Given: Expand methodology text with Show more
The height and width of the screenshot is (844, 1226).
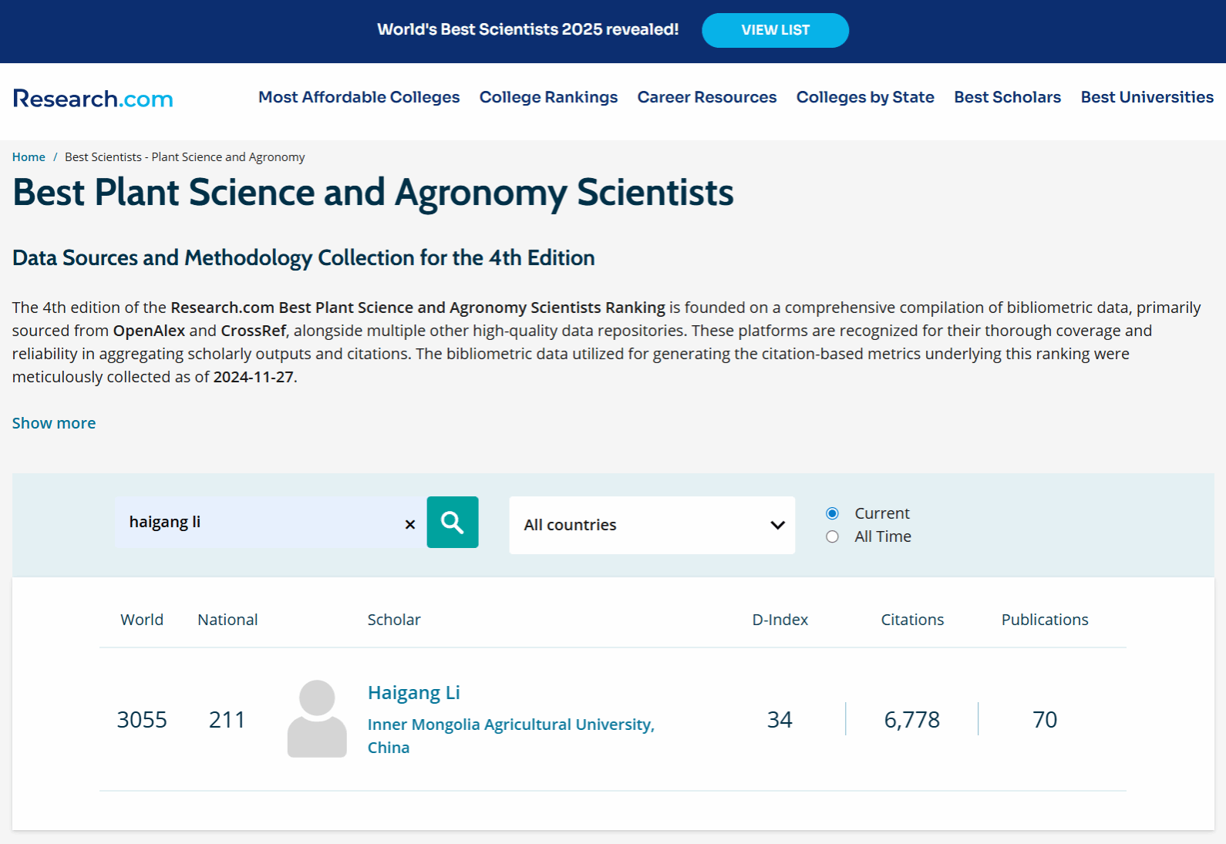Looking at the screenshot, I should pos(54,423).
